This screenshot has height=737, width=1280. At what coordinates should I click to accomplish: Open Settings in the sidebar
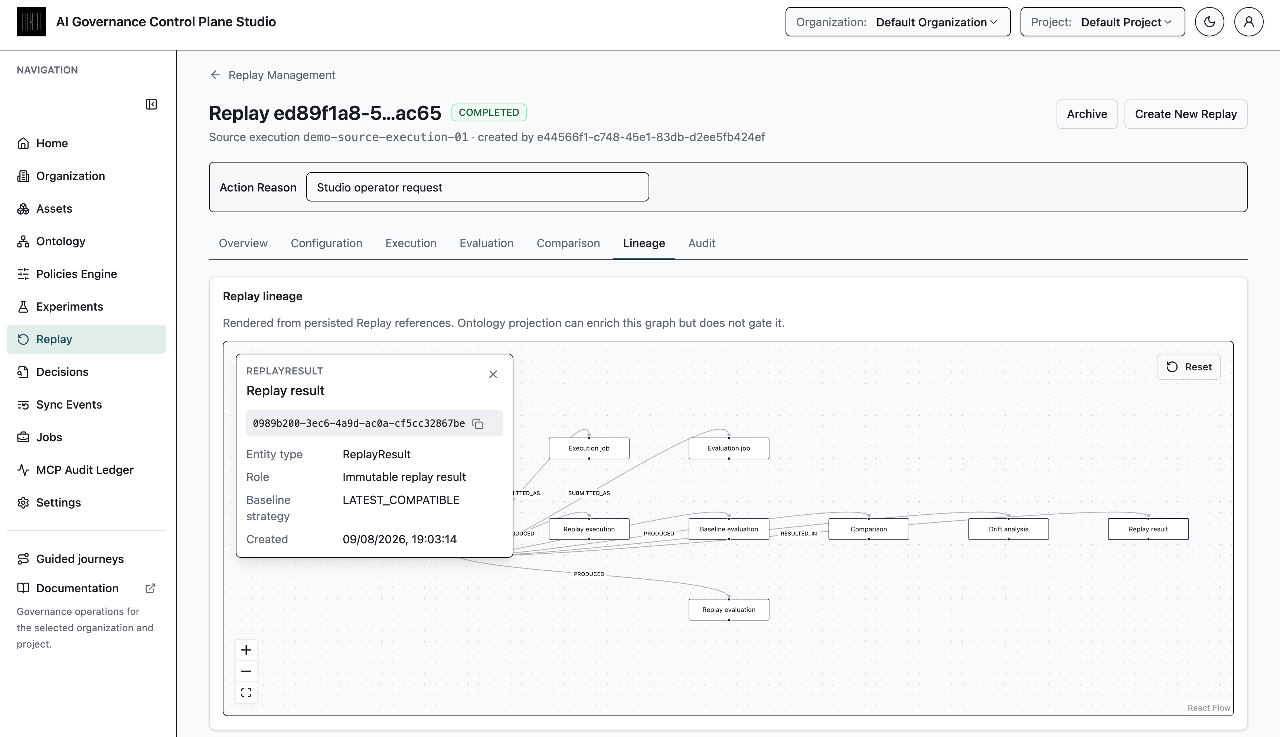[86, 502]
